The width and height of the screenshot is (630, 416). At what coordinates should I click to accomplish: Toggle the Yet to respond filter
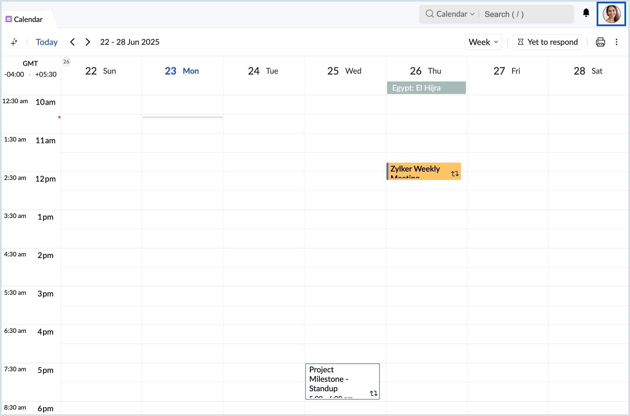tap(547, 42)
